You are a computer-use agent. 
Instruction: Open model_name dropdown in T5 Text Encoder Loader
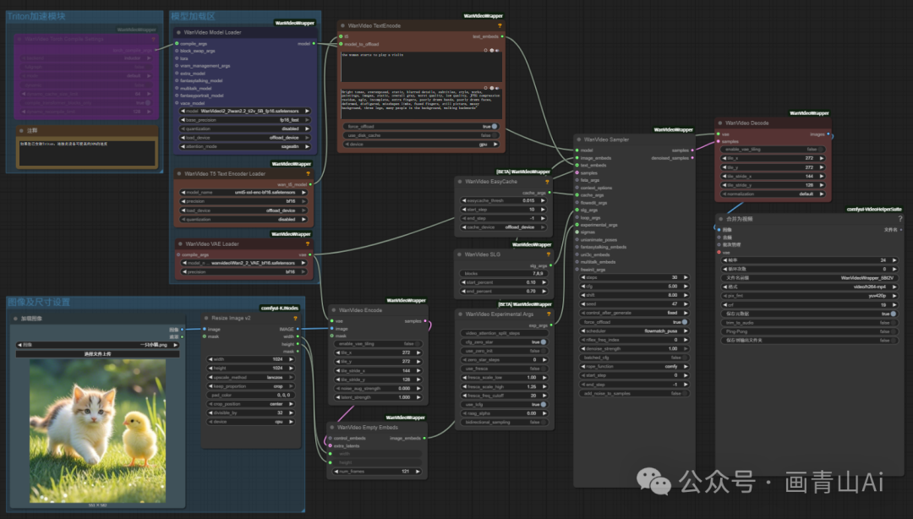[243, 192]
